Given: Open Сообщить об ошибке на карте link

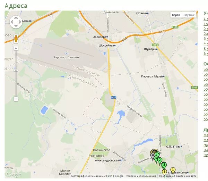Looking at the screenshot, I should coord(177,176).
